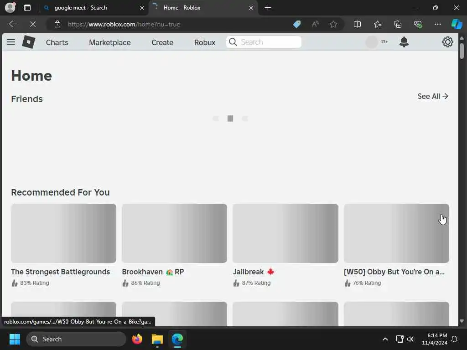Screen dimensions: 467x350
Task: Open browser Collections
Action: click(x=398, y=24)
